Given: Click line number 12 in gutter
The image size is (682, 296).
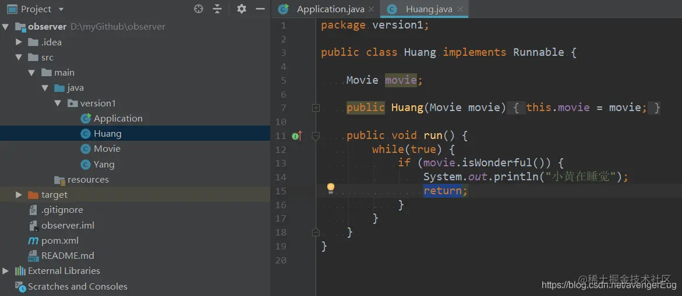Looking at the screenshot, I should point(281,149).
